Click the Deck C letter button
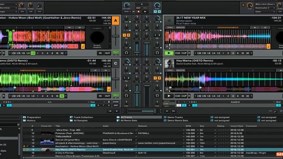Viewport: 283px width, 159px height. [x=115, y=64]
